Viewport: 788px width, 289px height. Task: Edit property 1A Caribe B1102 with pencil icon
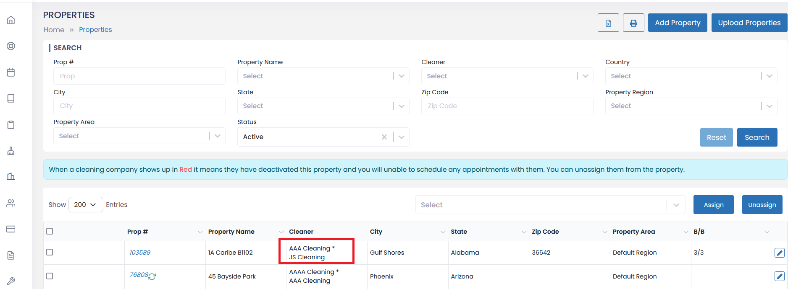click(x=779, y=253)
